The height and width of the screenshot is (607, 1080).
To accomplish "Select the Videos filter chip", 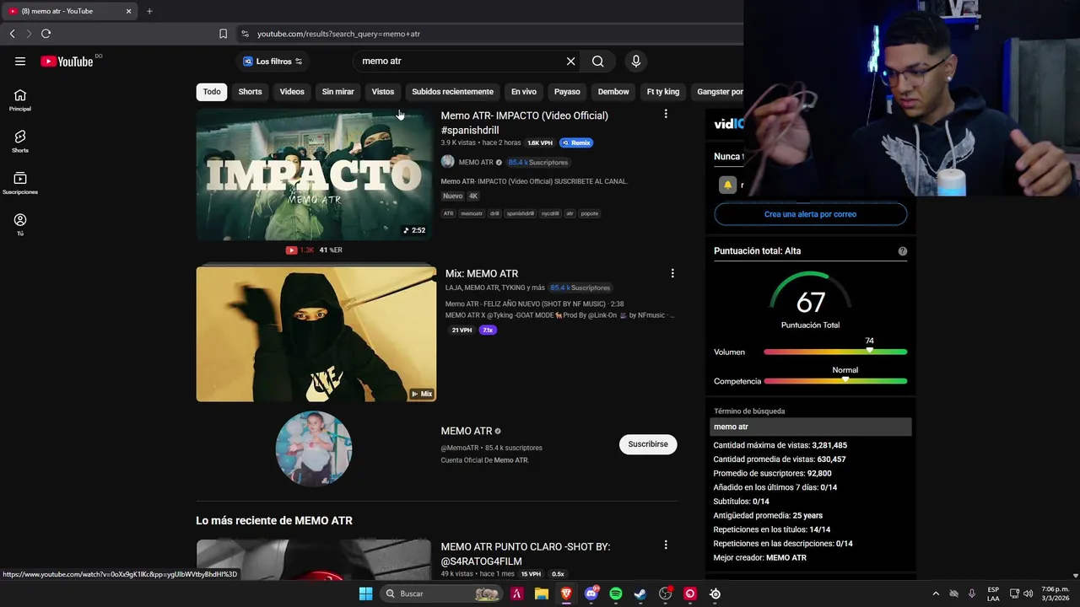I will coord(292,92).
